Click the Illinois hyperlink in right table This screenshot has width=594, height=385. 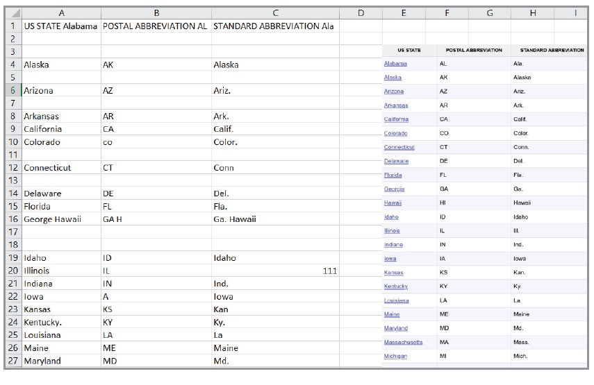[392, 230]
